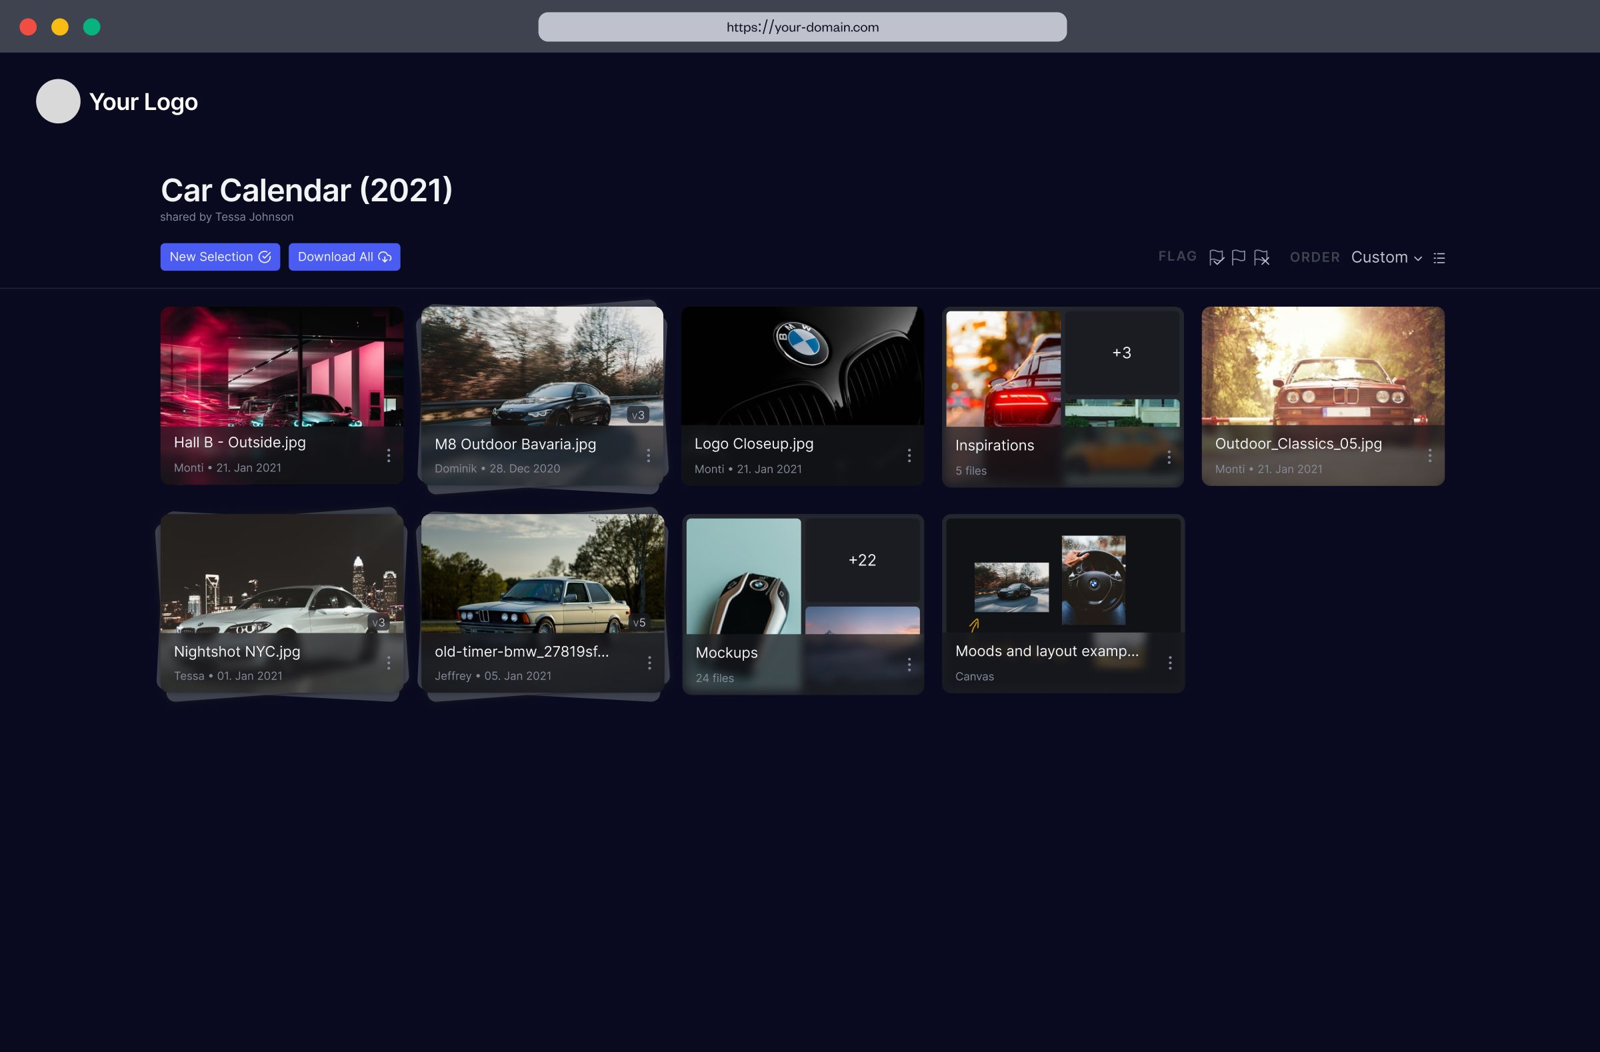
Task: Click the second FLAG icon
Action: click(x=1239, y=257)
